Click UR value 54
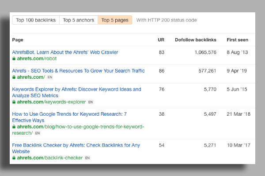 pos(162,145)
